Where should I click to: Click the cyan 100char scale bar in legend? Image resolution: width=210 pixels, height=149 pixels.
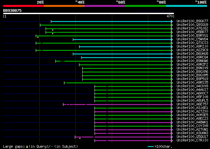[151, 147]
